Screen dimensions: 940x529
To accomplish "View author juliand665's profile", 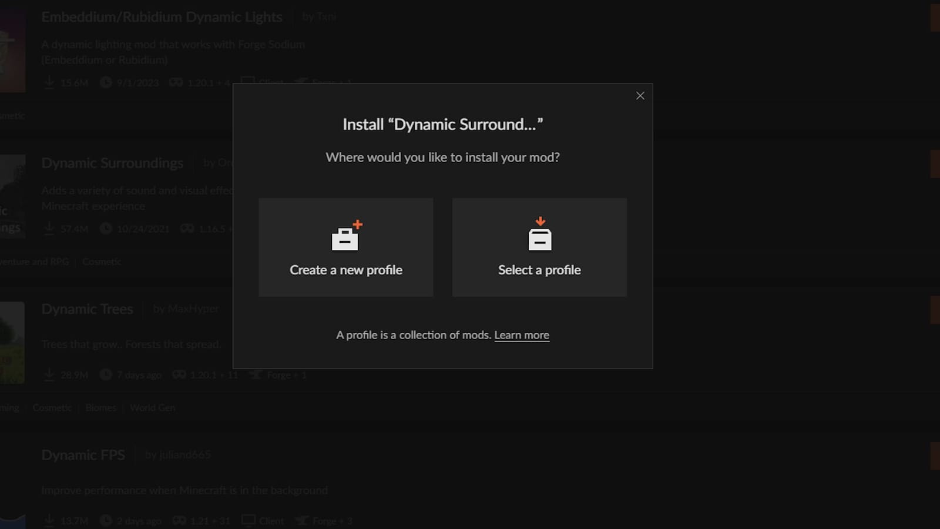I will click(177, 455).
